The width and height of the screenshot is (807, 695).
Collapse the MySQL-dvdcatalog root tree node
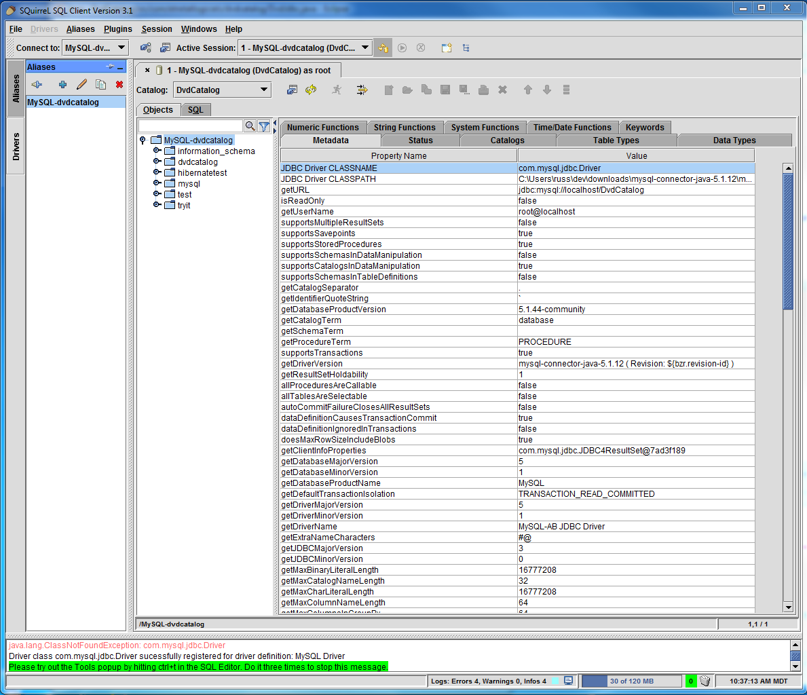[143, 140]
